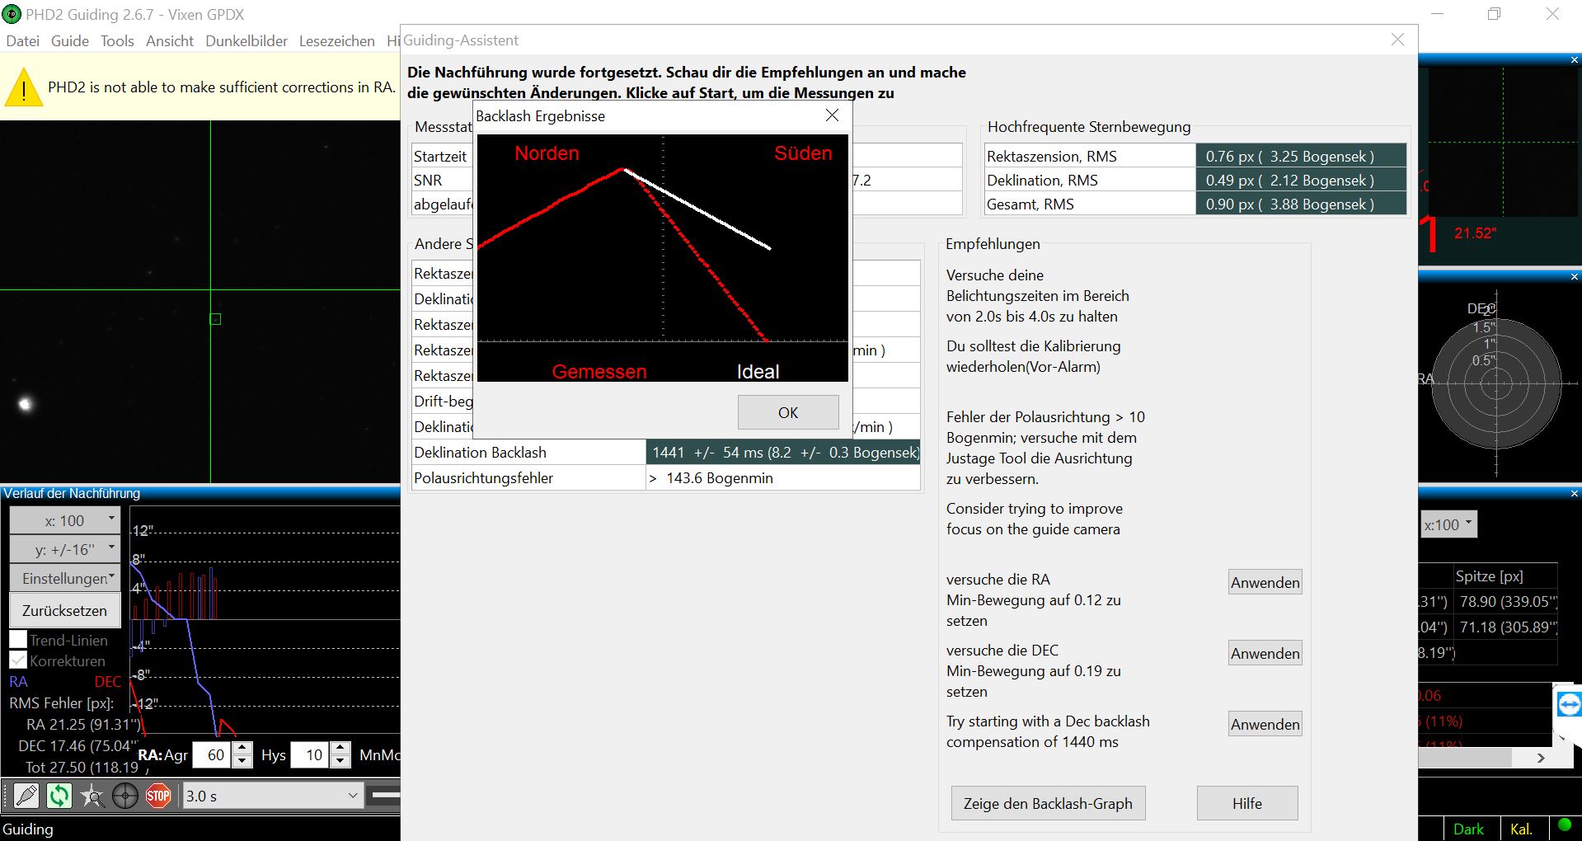Open the Dunkelbilder menu
The image size is (1582, 841).
(246, 40)
